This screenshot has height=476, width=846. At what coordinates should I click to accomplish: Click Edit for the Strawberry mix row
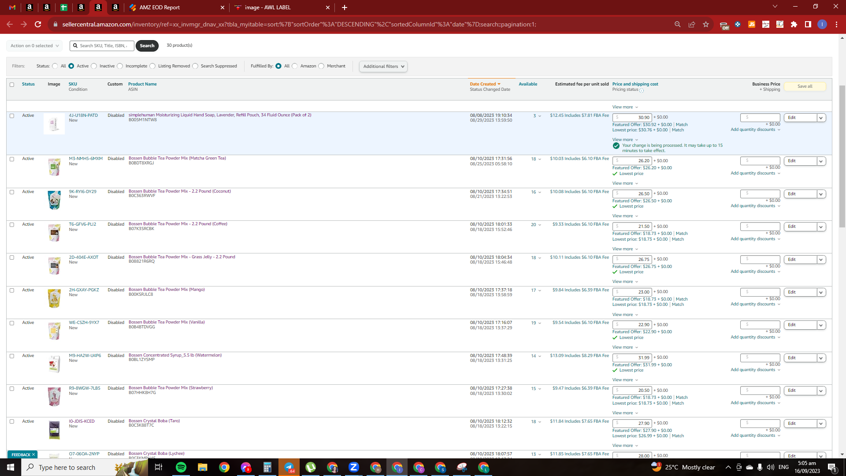tap(800, 390)
